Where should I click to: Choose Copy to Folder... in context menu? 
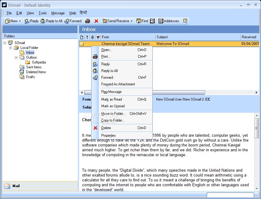(x=122, y=120)
